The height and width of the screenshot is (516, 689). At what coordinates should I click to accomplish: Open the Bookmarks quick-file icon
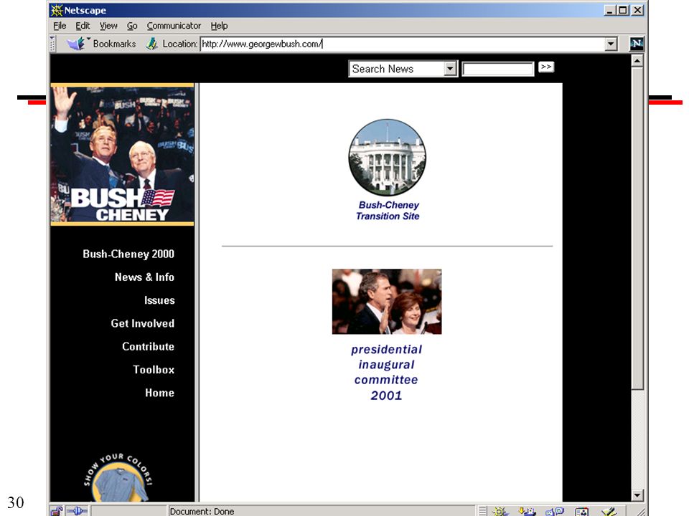(75, 44)
